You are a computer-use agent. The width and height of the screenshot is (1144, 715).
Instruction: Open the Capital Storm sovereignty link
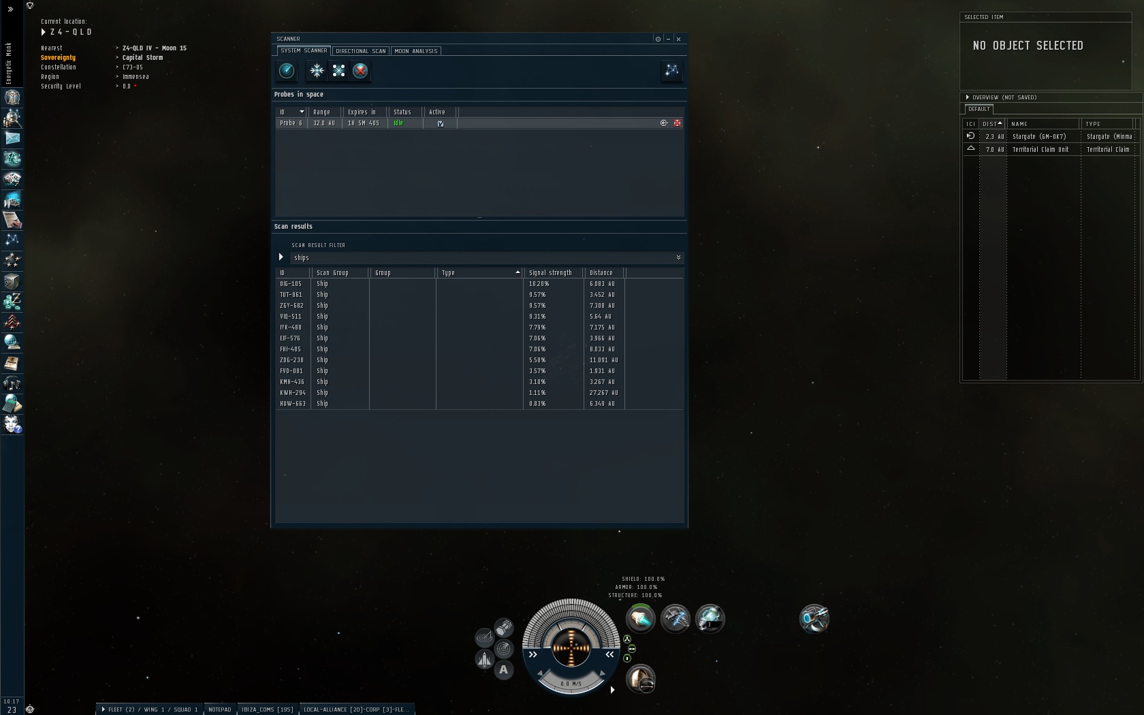pos(142,58)
